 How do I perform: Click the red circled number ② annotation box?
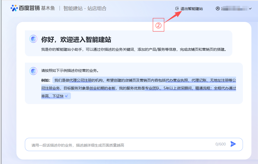click(159, 25)
